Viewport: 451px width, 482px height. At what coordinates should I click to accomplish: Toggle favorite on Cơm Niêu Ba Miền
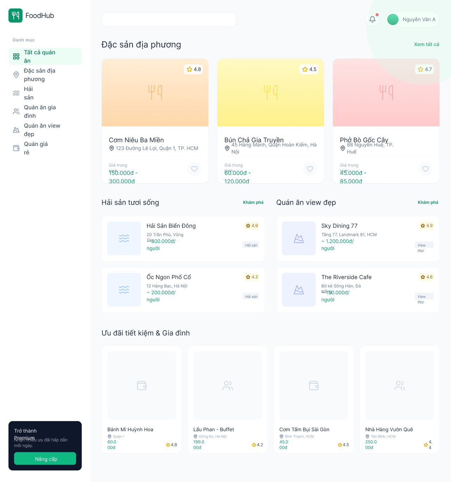(x=194, y=169)
